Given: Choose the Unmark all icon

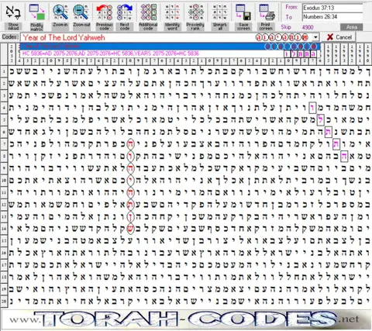Looking at the screenshot, I should click(220, 12).
